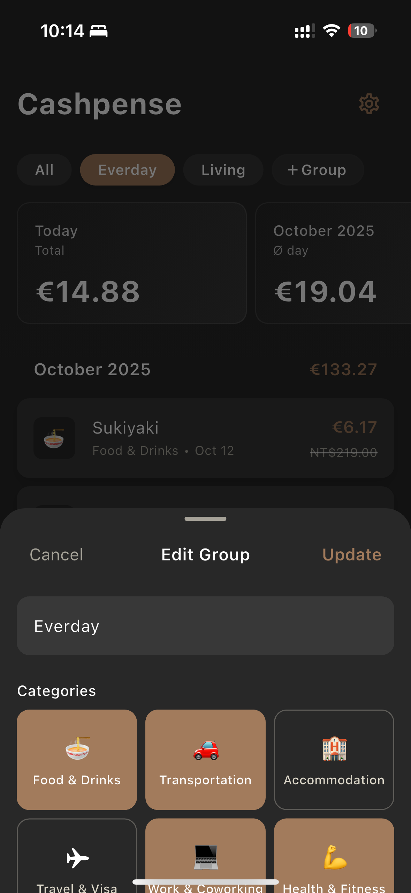This screenshot has width=411, height=893.
Task: Tap the hotel building Accommodation icon
Action: coord(334,749)
